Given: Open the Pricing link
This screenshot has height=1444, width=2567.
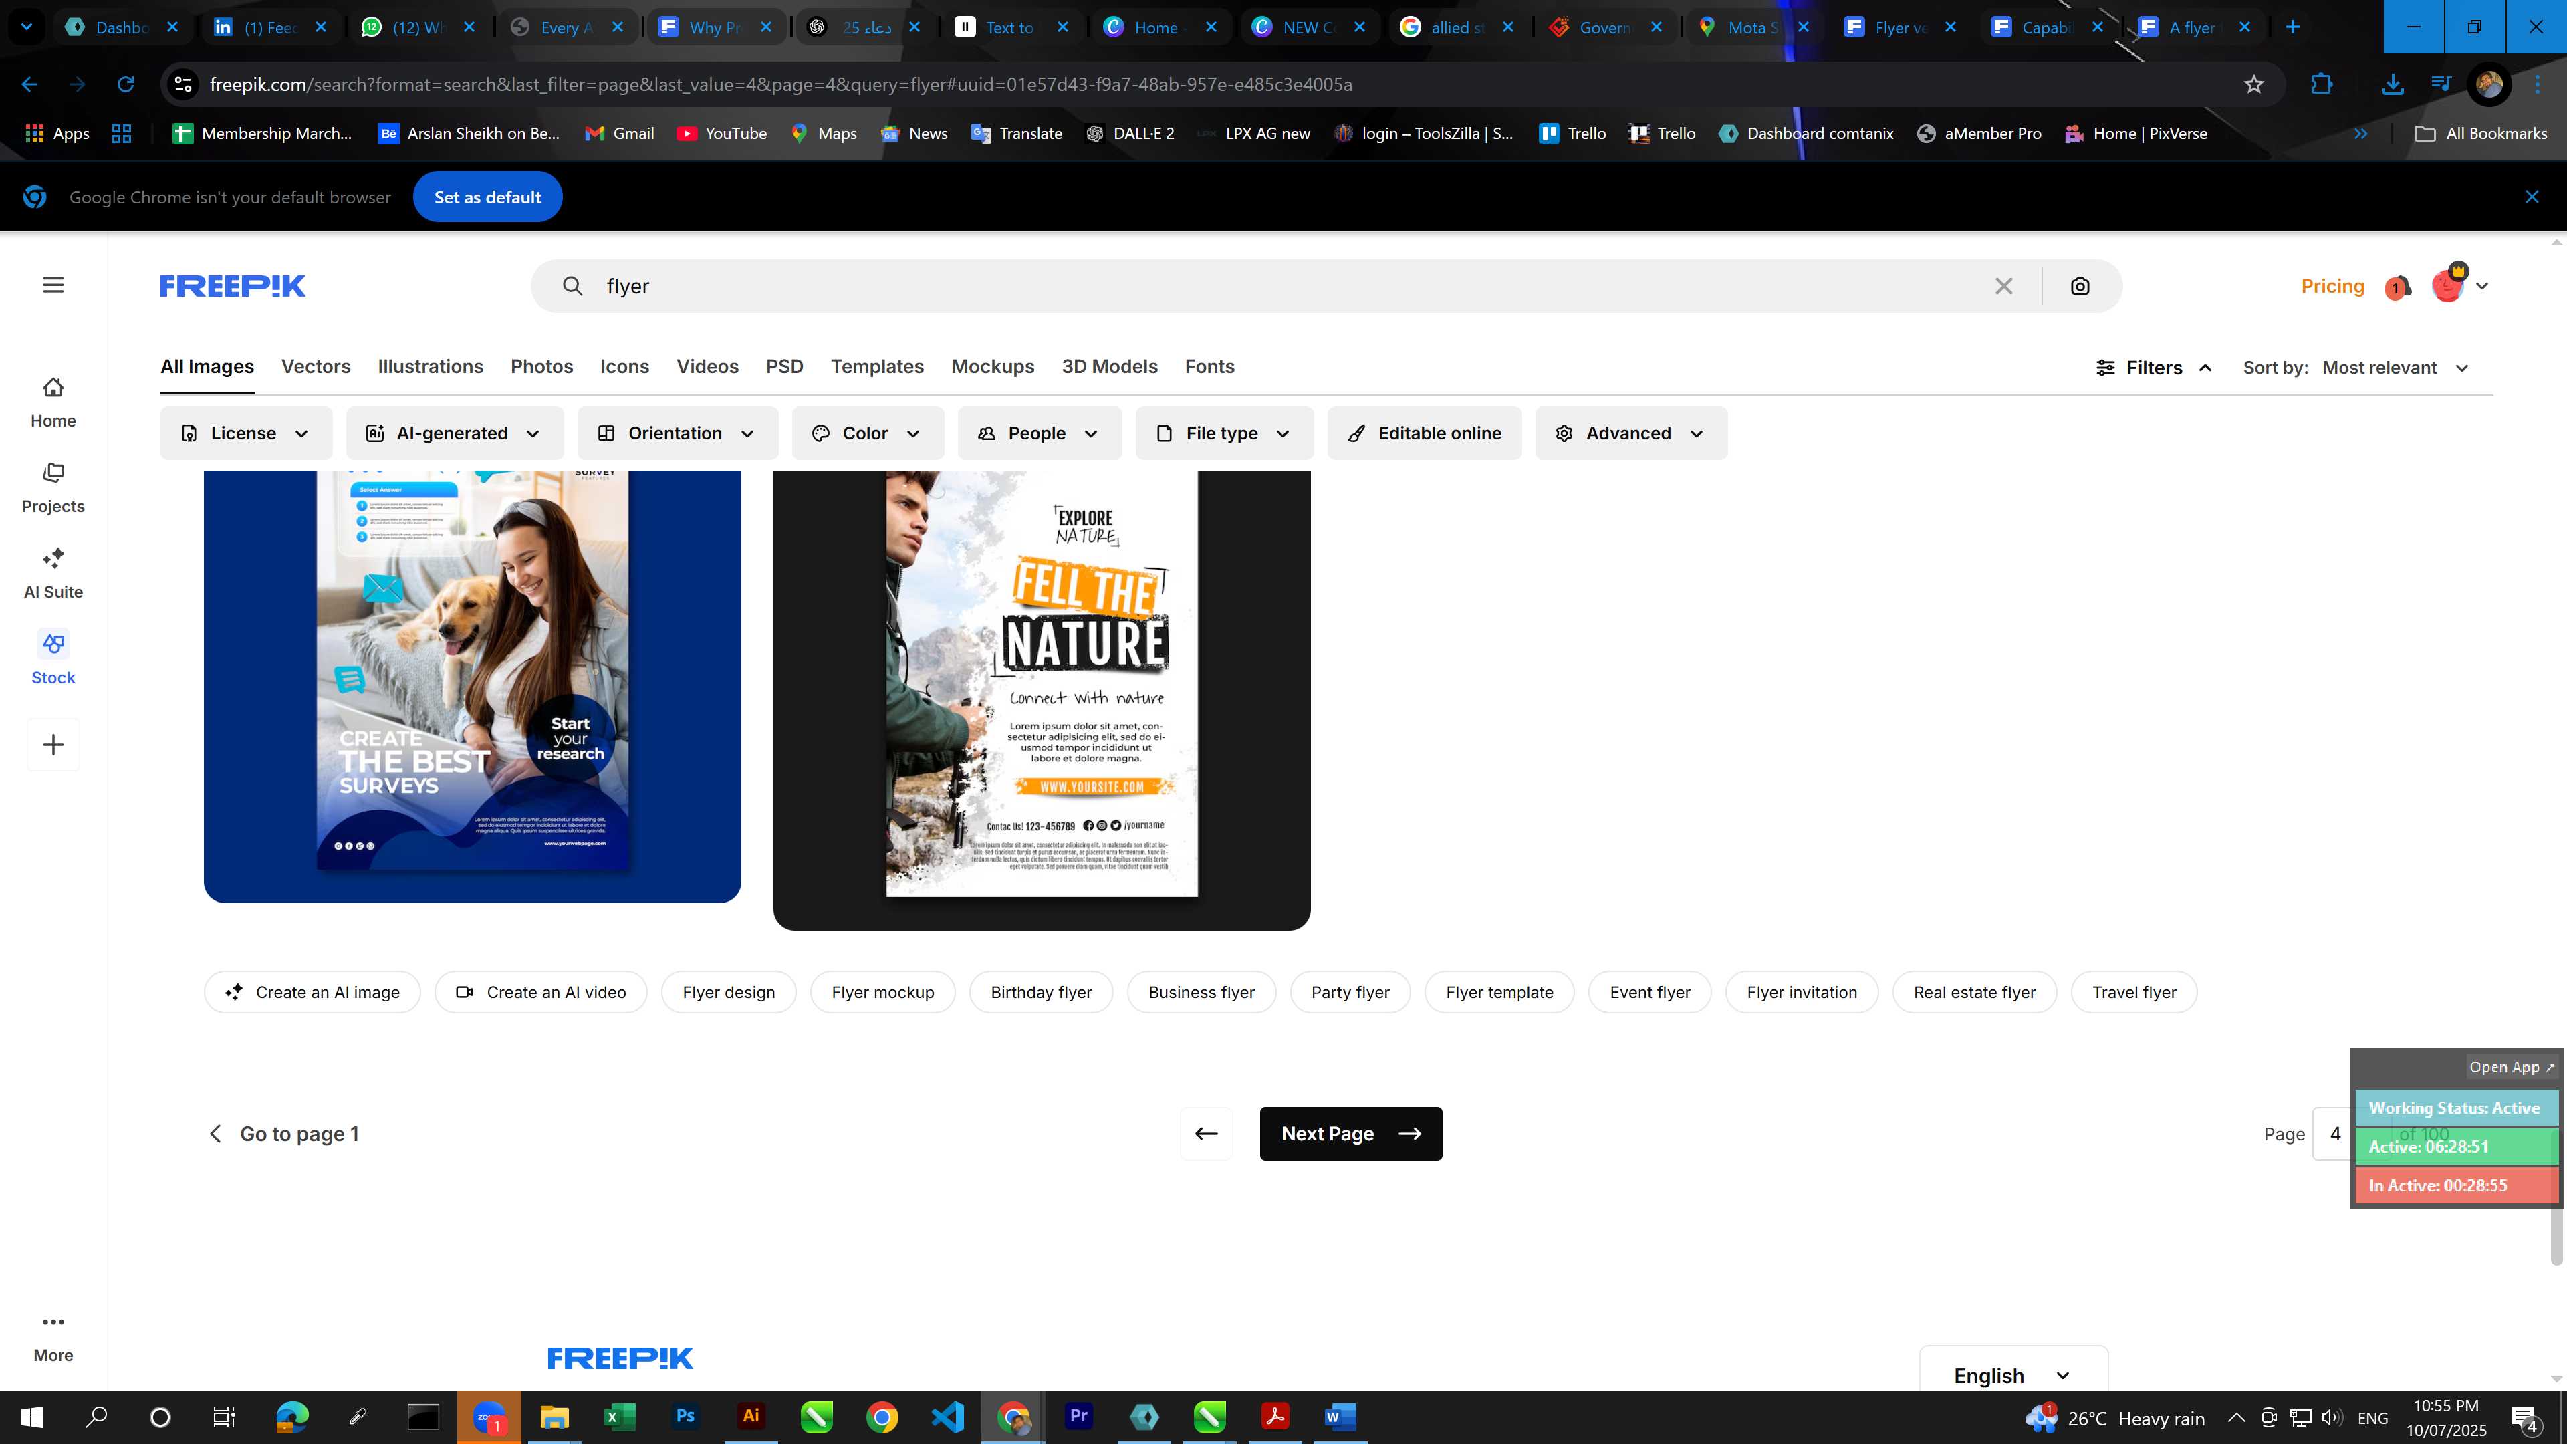Looking at the screenshot, I should [x=2332, y=286].
